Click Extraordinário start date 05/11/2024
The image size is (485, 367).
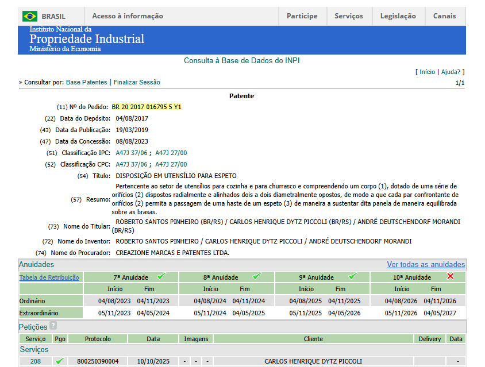point(210,313)
